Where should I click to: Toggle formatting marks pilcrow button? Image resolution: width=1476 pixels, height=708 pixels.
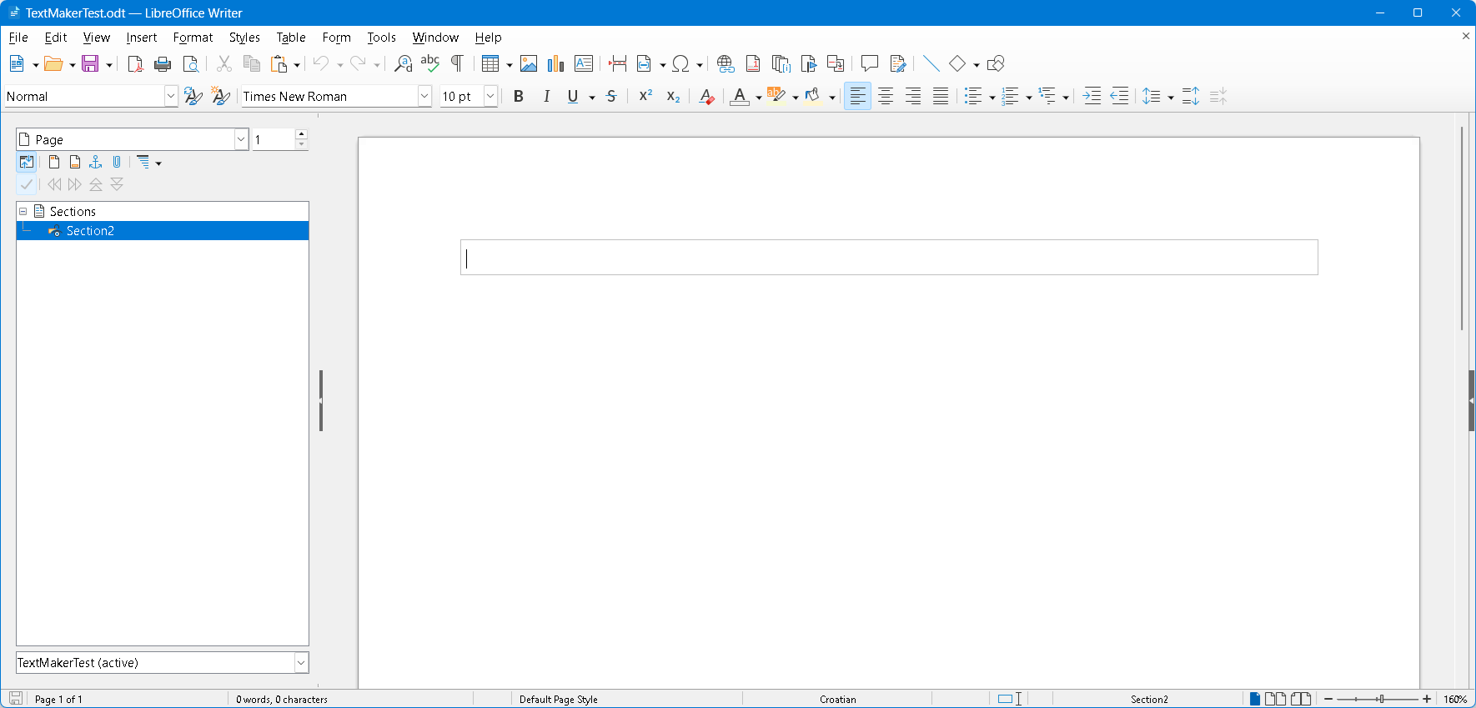457,64
